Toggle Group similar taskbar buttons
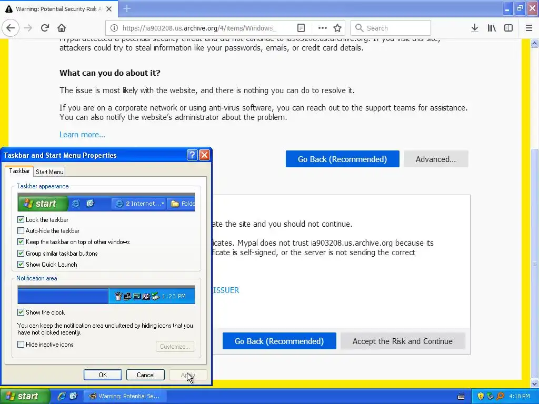539x404 pixels. tap(21, 253)
